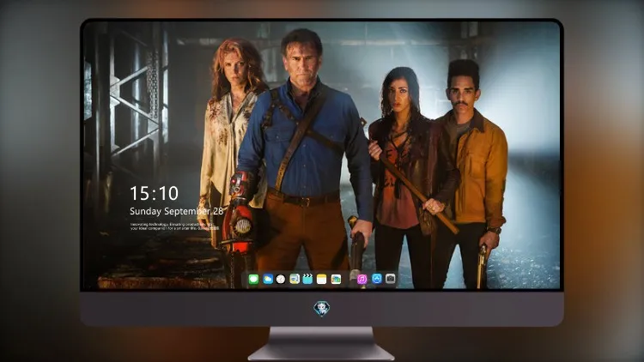Open the Maps icon in the dock
The height and width of the screenshot is (362, 644).
point(295,279)
